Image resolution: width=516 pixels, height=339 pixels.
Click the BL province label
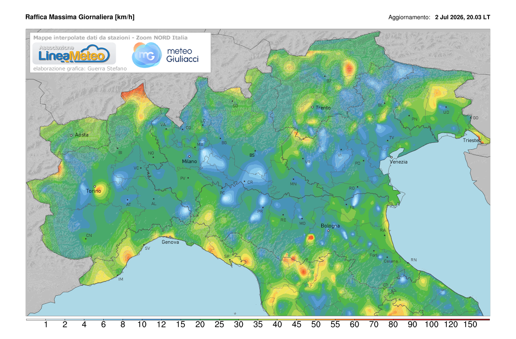click(380, 105)
